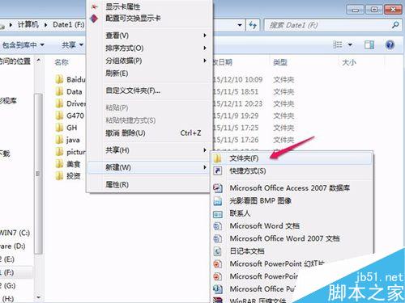Screen dimensions: 405x303
Task: Select the Data folder
Action: click(x=74, y=91)
